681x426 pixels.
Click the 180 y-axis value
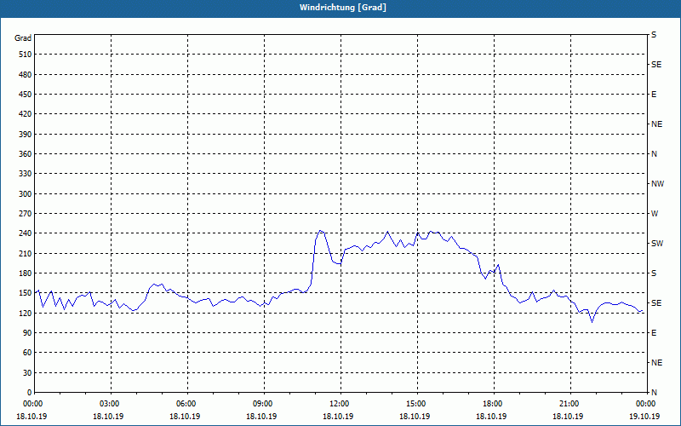click(26, 273)
